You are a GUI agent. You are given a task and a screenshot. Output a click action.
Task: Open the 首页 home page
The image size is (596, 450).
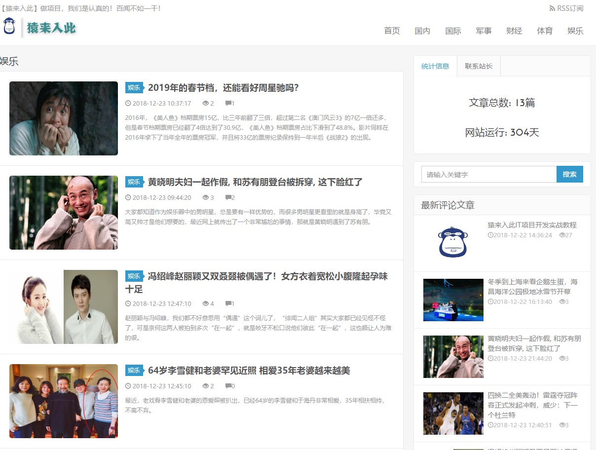pyautogui.click(x=391, y=31)
